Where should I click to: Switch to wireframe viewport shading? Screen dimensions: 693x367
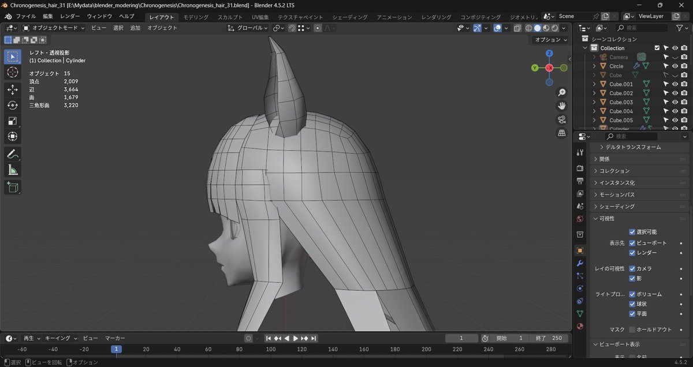pyautogui.click(x=528, y=28)
